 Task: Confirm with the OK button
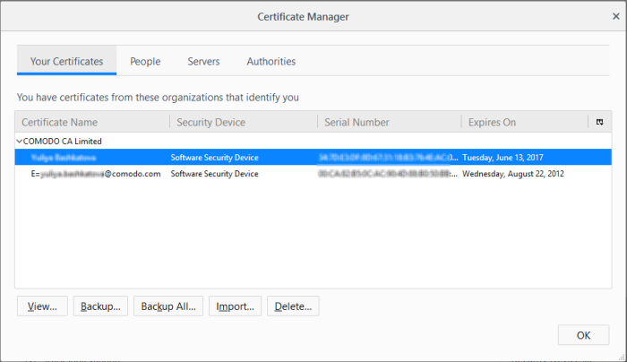click(583, 335)
